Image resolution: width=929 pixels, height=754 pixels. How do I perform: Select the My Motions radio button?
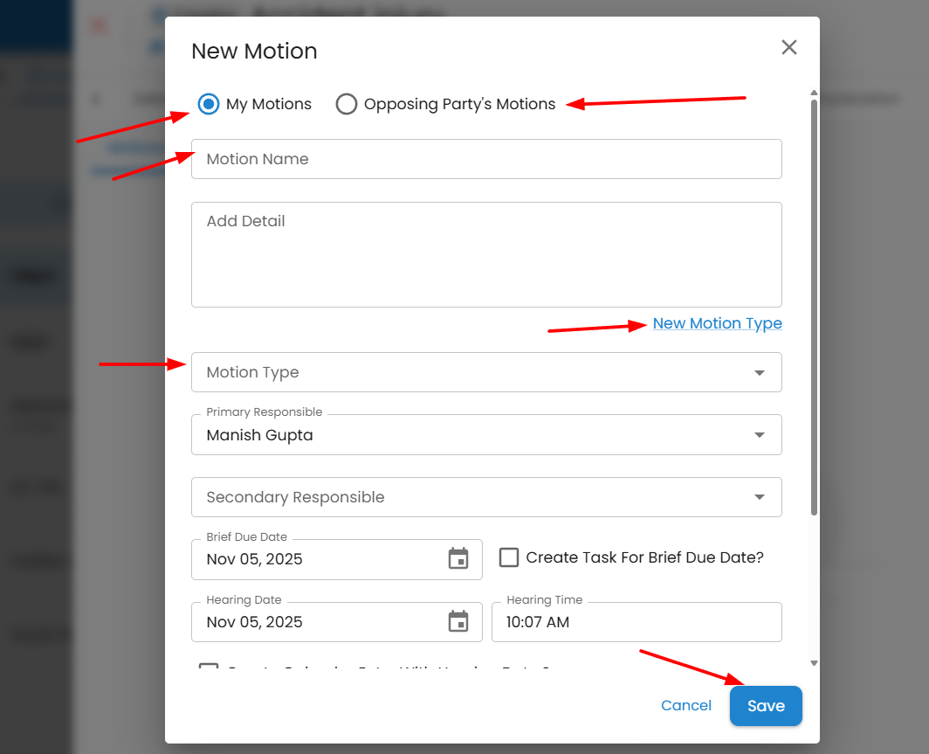pos(208,104)
